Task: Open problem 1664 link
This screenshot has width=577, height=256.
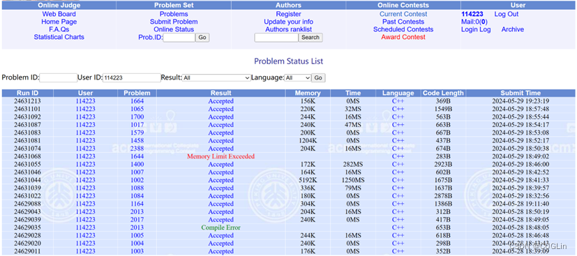Action: 137,101
